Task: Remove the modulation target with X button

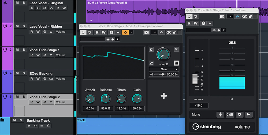Action: coord(176,49)
